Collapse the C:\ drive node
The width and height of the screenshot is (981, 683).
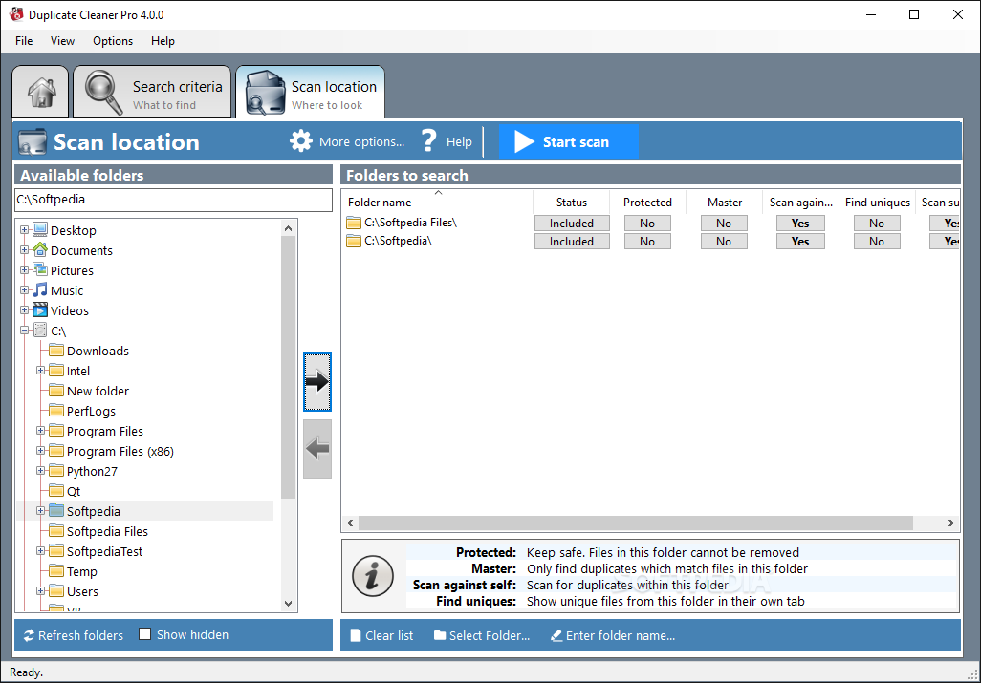(x=25, y=330)
